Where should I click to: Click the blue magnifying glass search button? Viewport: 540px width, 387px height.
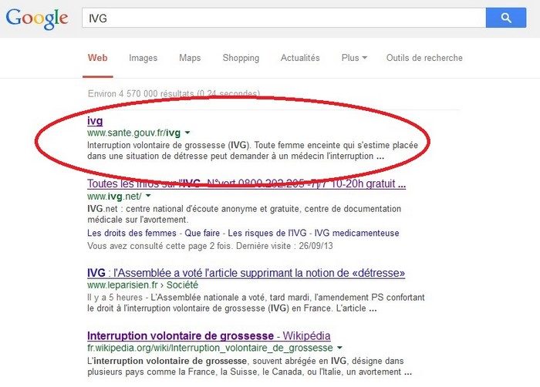[x=506, y=17]
